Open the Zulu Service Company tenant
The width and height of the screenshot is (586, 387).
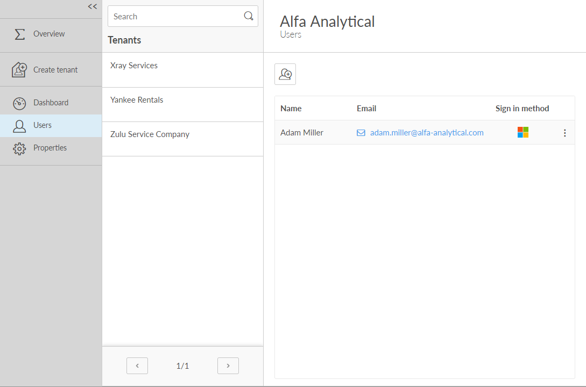[150, 134]
